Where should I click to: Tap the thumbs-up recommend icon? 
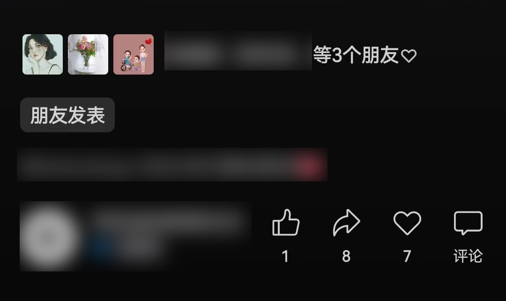pos(286,223)
